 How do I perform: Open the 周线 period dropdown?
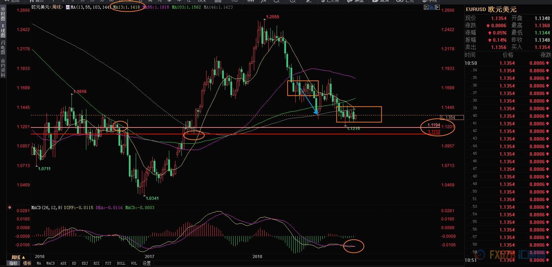click(x=18, y=257)
